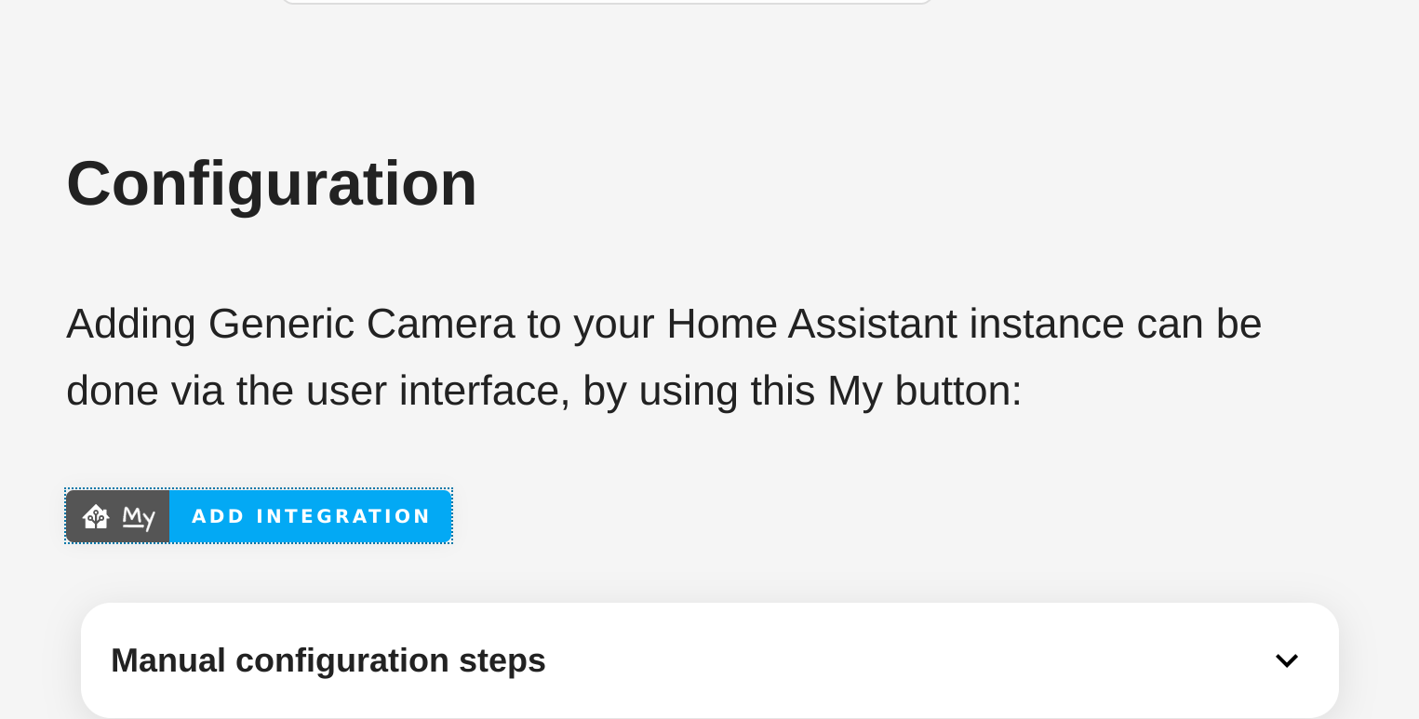Click the chevron icon on the configuration card
The width and height of the screenshot is (1419, 719).
[x=1287, y=659]
